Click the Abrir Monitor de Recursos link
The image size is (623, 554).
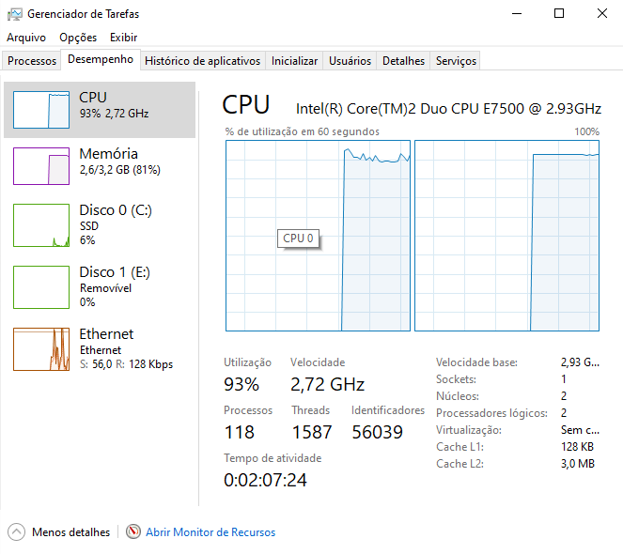(x=210, y=532)
